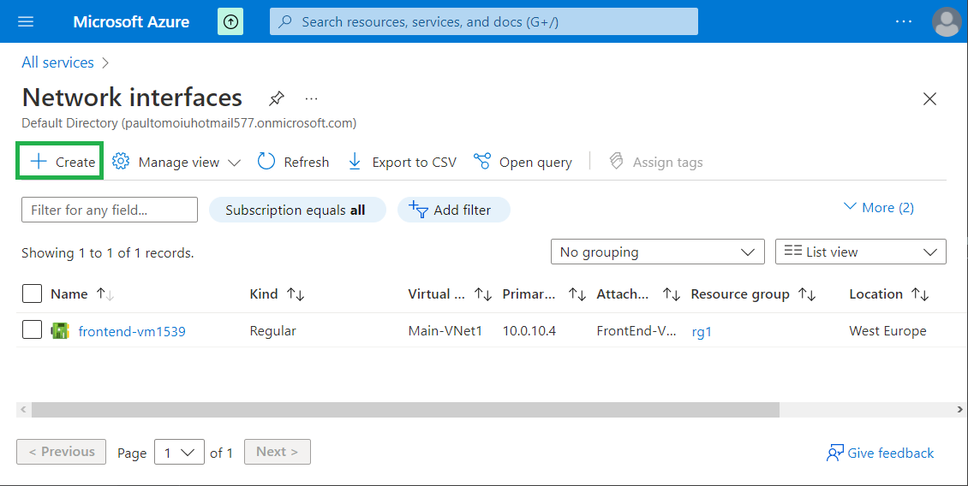
Task: Add a new filter
Action: coord(454,210)
